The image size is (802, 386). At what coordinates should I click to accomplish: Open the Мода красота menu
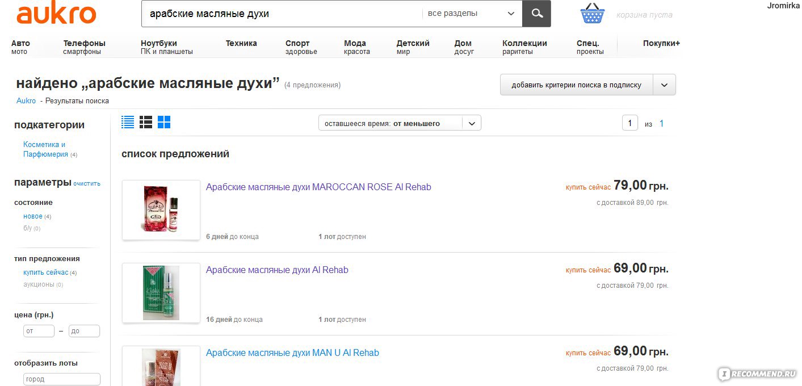click(x=357, y=47)
